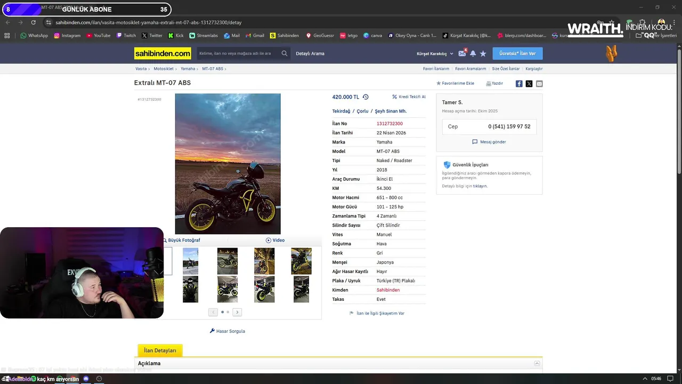Open WhatsApp bookmark
The height and width of the screenshot is (384, 682).
tap(34, 36)
